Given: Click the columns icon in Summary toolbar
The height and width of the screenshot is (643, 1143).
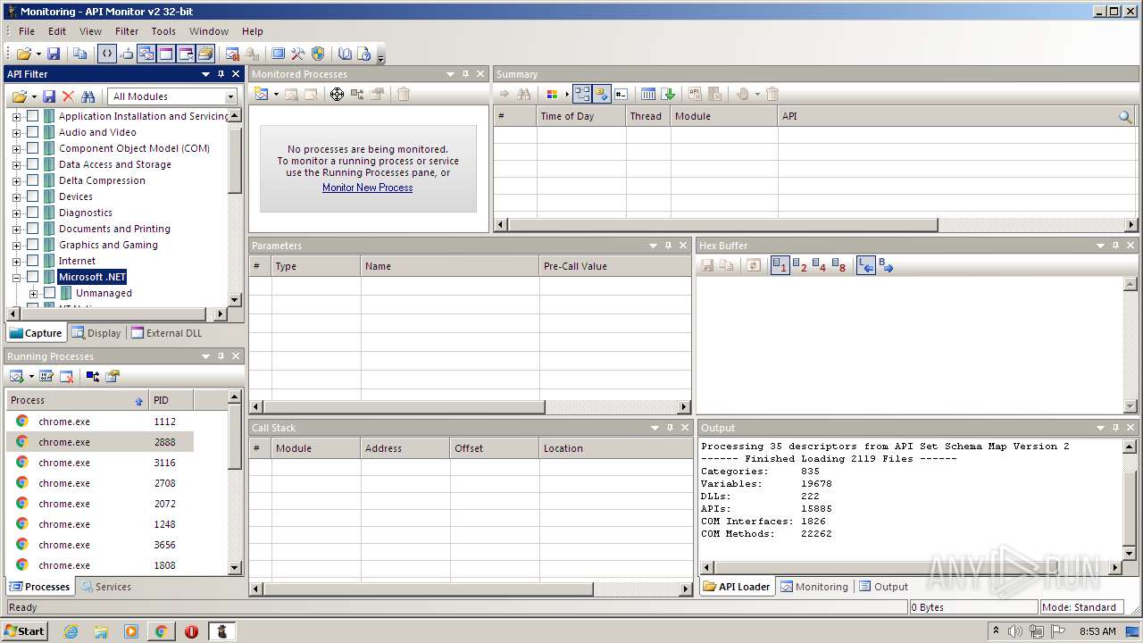Looking at the screenshot, I should 648,94.
